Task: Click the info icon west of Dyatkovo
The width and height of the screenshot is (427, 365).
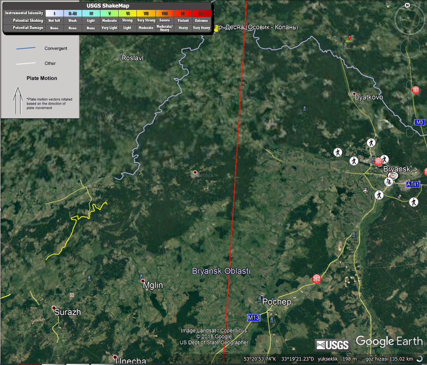Action: 304,108
